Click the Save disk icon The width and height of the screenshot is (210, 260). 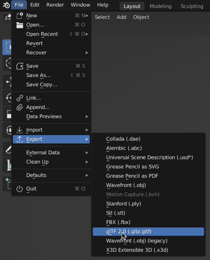(x=19, y=66)
